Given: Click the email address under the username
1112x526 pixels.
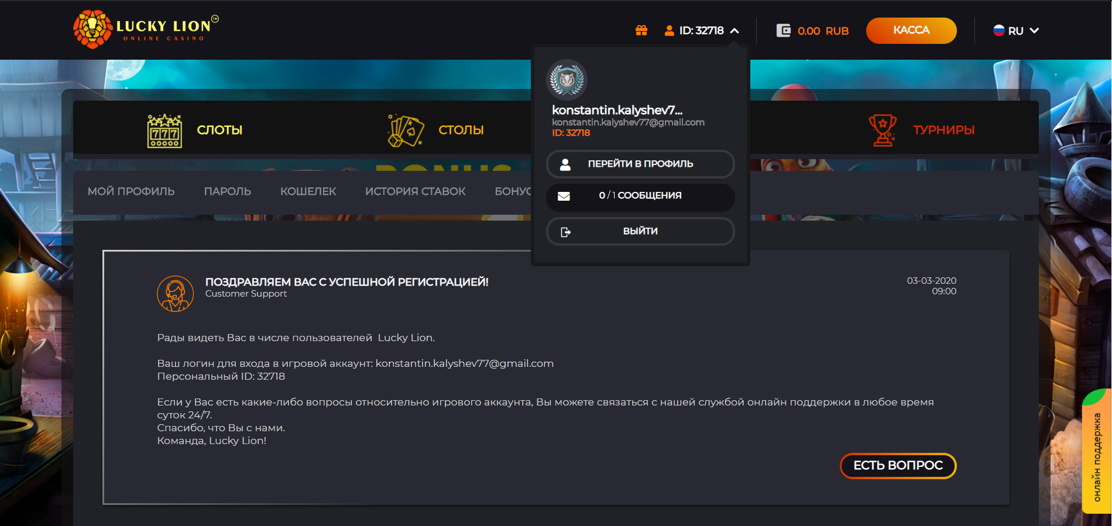Looking at the screenshot, I should tap(628, 122).
